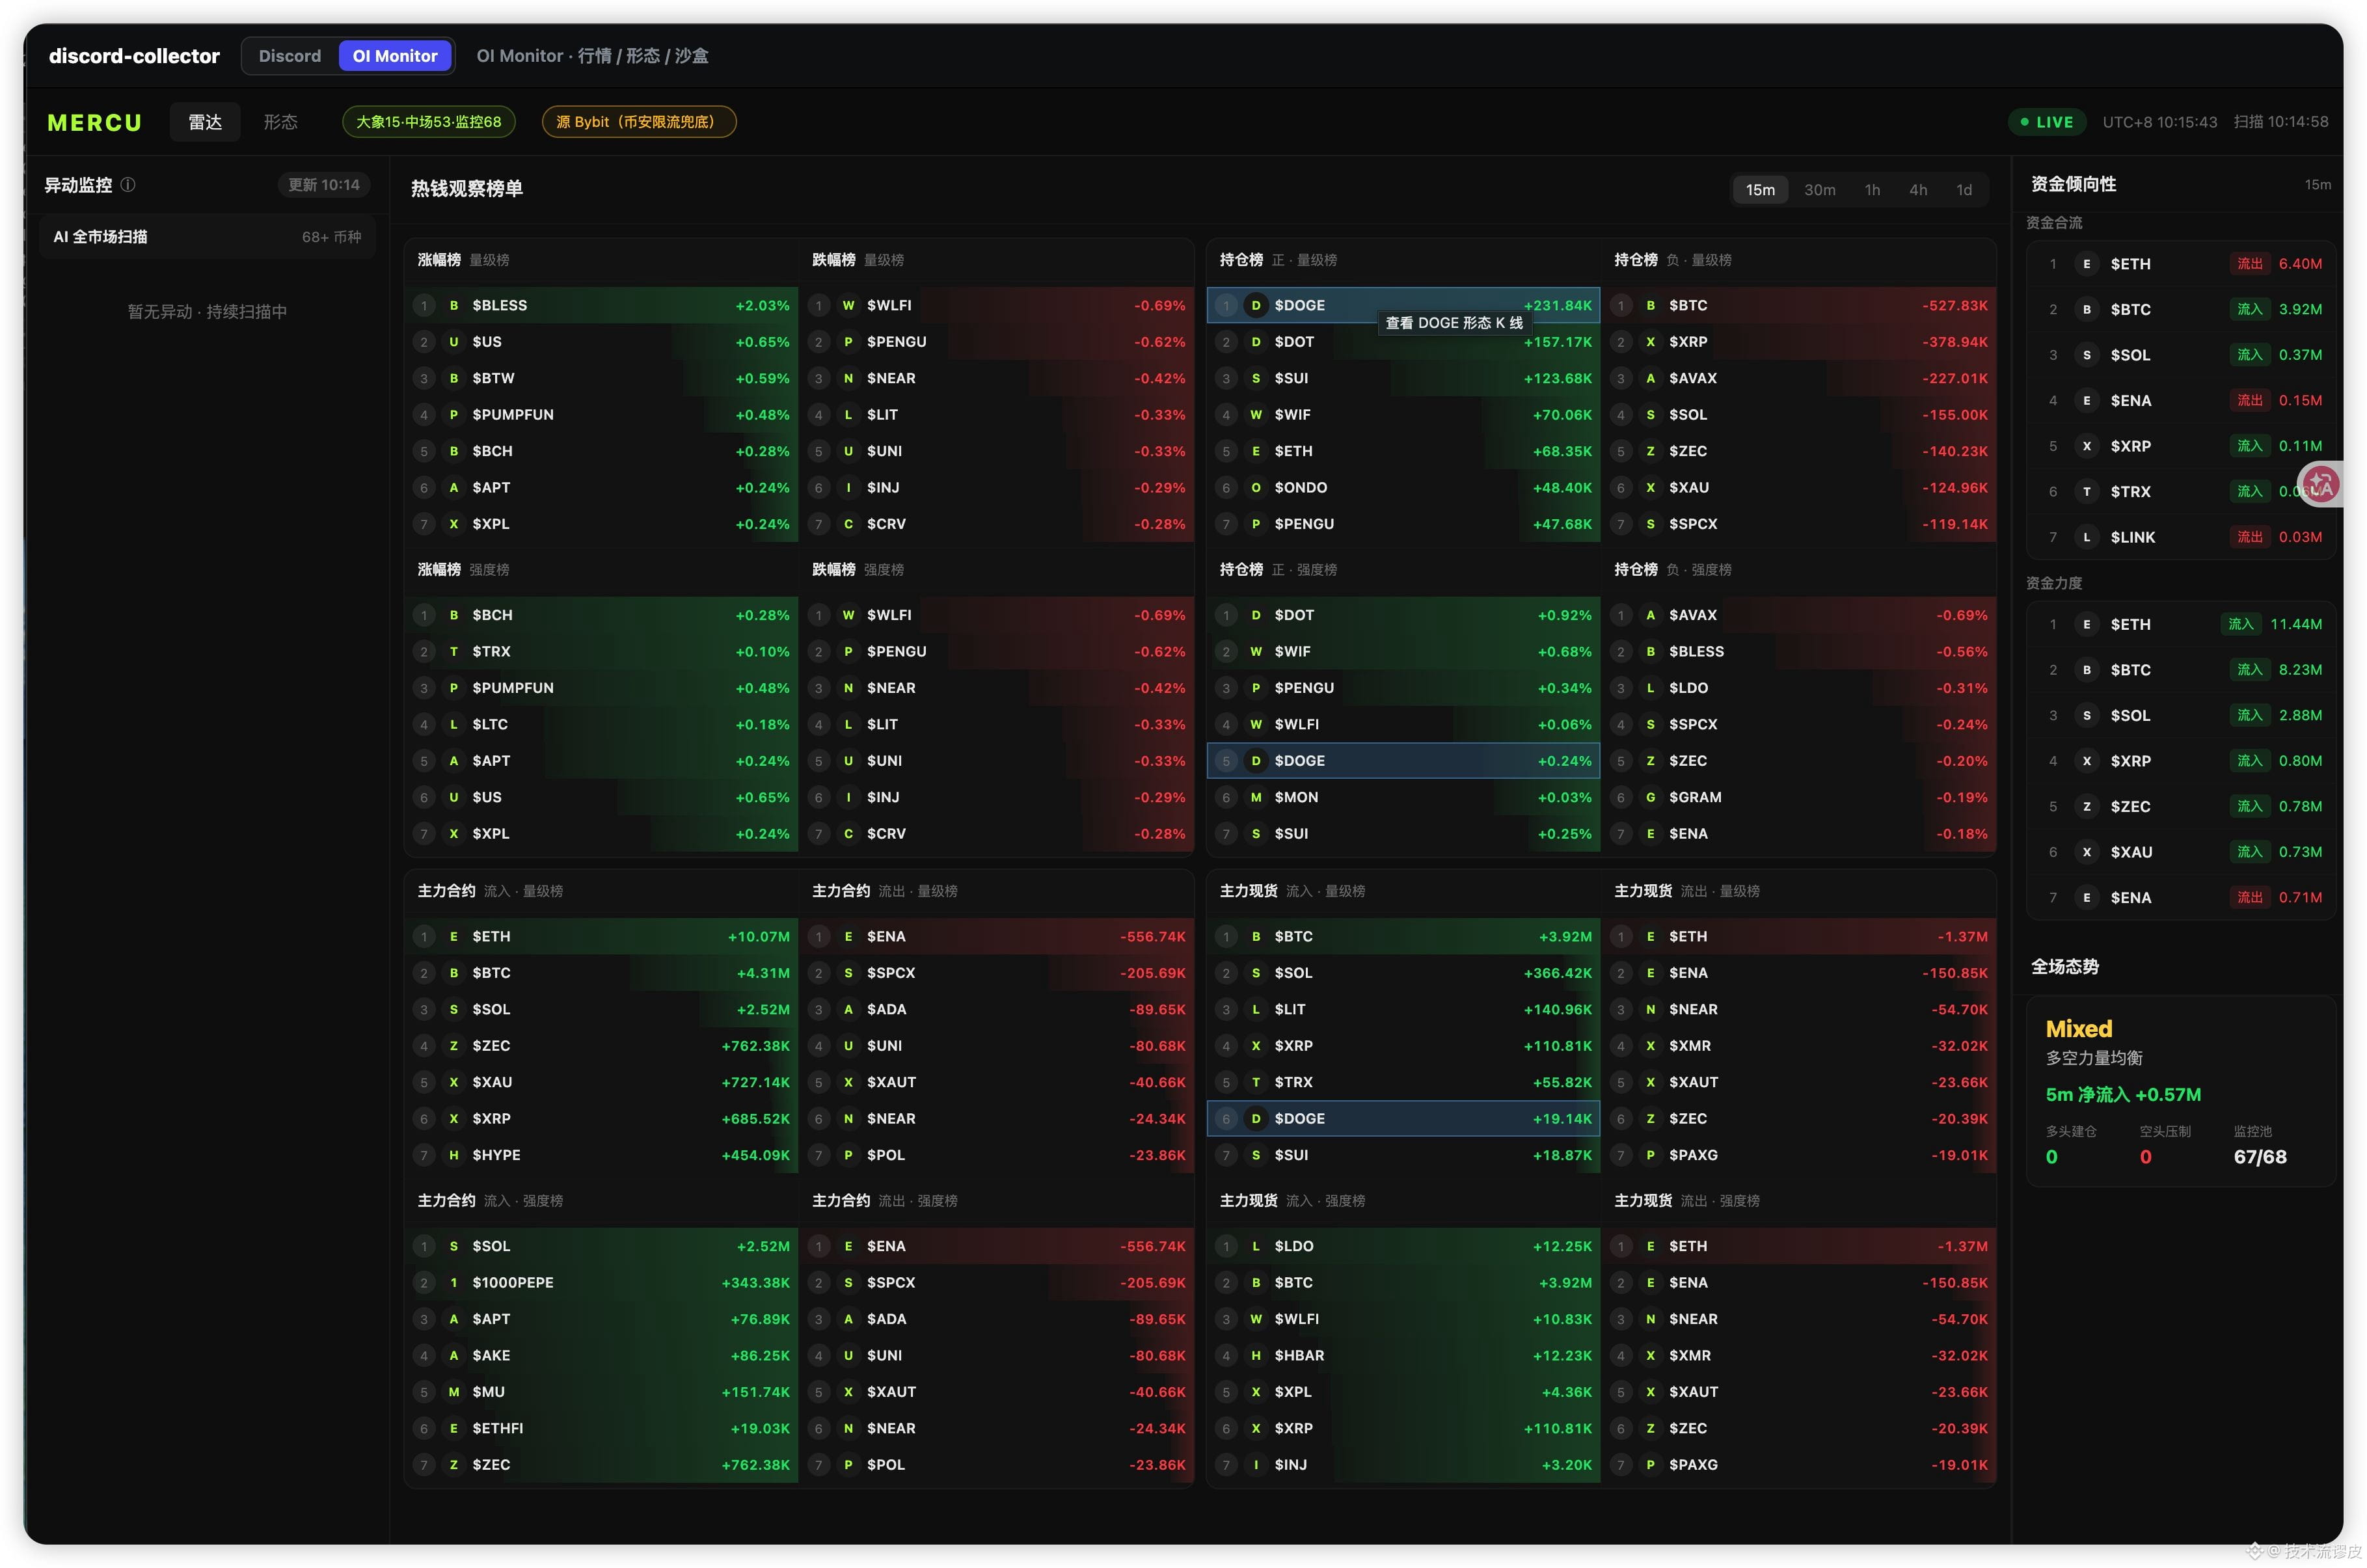
Task: Select $PUMPFUN +0.48% in 涨幅榜 量级榜
Action: click(x=602, y=415)
